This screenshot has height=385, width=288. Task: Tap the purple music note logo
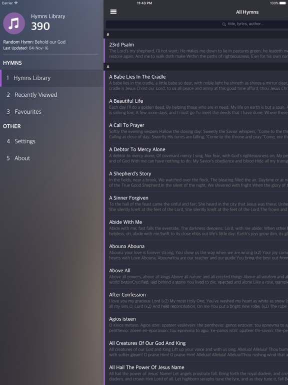coord(14,24)
